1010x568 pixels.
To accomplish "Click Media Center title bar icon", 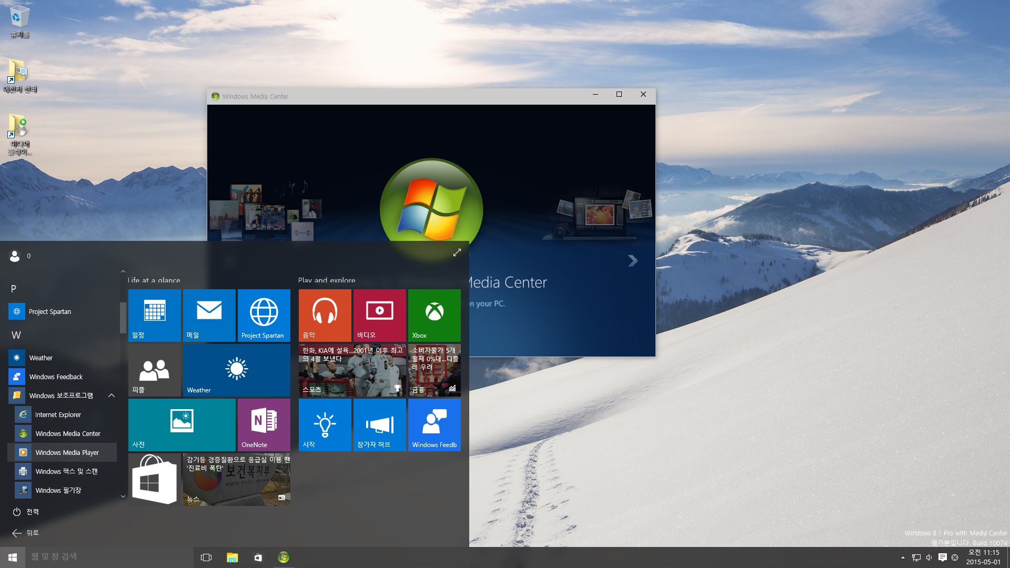I will (x=215, y=96).
